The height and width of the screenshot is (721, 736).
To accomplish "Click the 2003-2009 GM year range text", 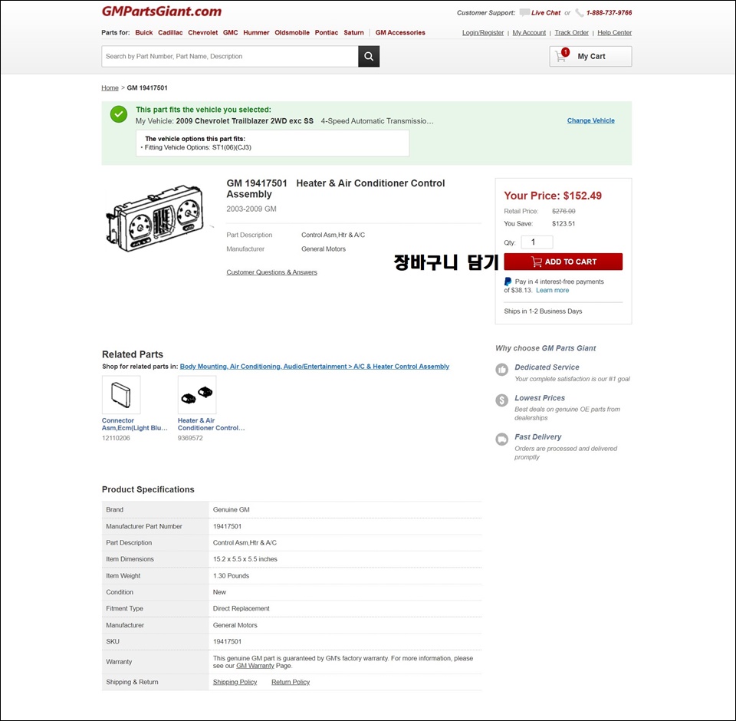I will pos(251,209).
